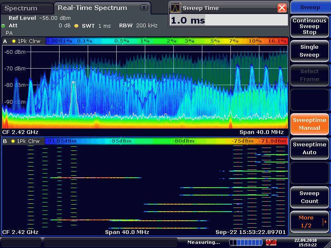Click 1Pk Clrw label in window B
The width and height of the screenshot is (331, 248).
28,141
